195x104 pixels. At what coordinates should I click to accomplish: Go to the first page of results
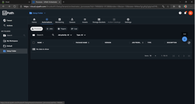pyautogui.click(x=174, y=56)
